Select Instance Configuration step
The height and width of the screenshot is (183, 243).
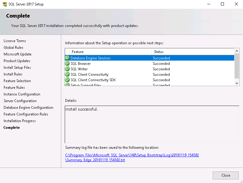[22, 94]
